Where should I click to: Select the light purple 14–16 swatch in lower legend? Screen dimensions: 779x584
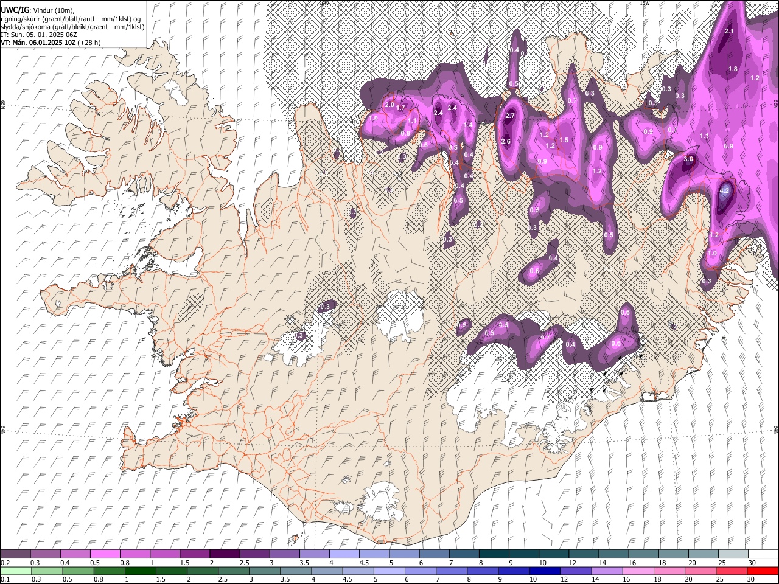point(607,571)
